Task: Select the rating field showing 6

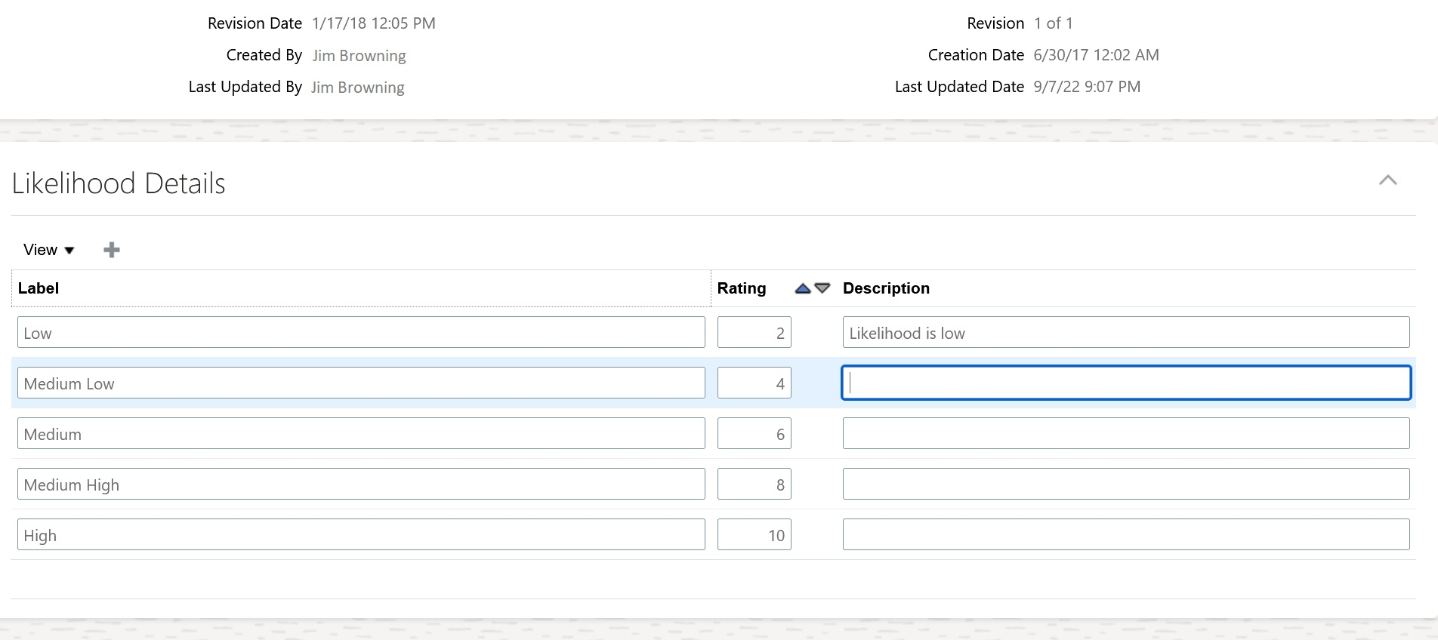Action: (x=754, y=434)
